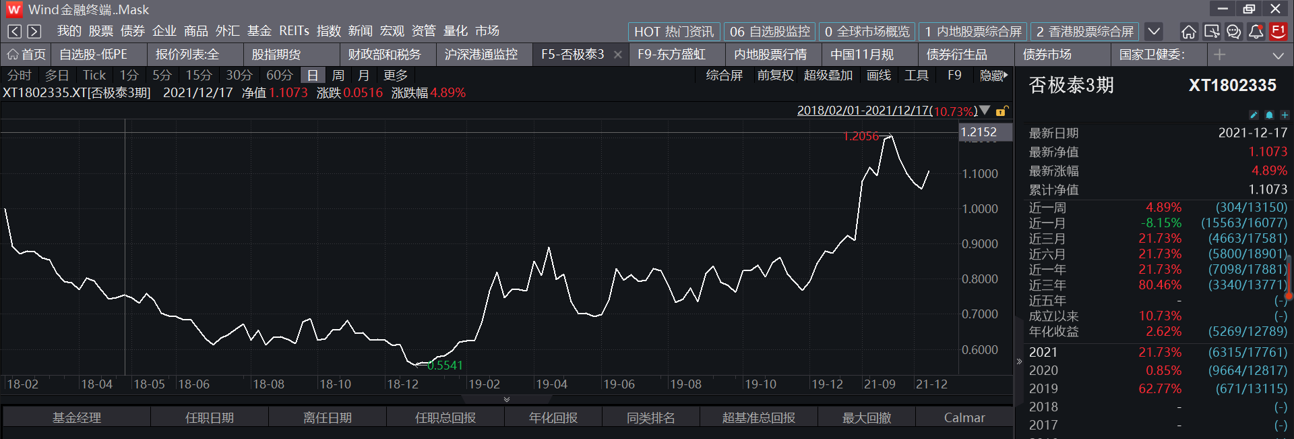Switch to the F9-东方盛虹 tab

(671, 55)
